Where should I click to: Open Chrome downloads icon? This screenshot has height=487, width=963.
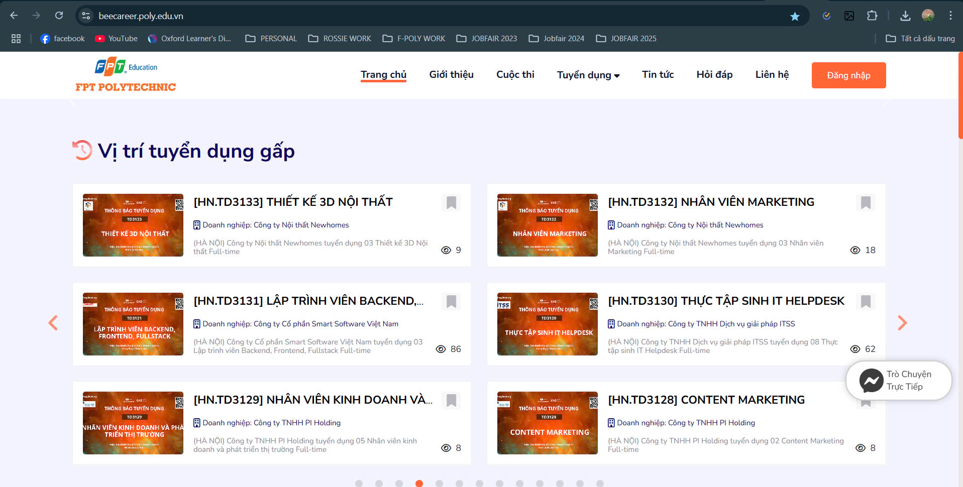coord(905,16)
